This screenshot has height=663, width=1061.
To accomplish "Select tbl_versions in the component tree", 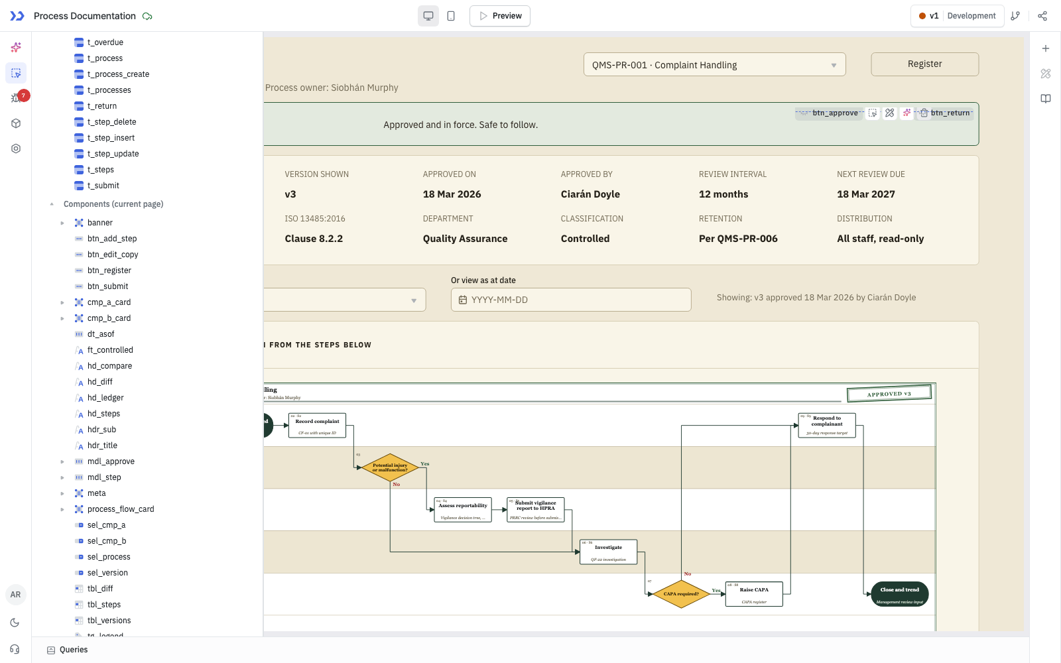I will tap(109, 621).
